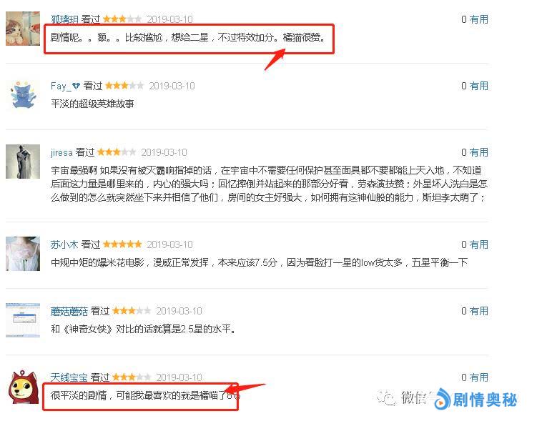Click 苏小木's five-star rating

pos(122,244)
